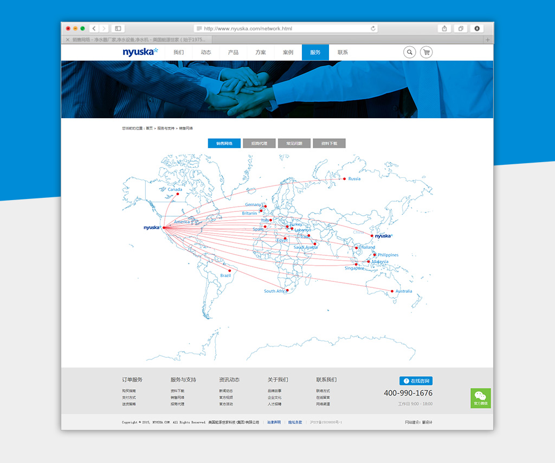555x463 pixels.
Task: Click the 在线咨询 button
Action: [x=416, y=381]
